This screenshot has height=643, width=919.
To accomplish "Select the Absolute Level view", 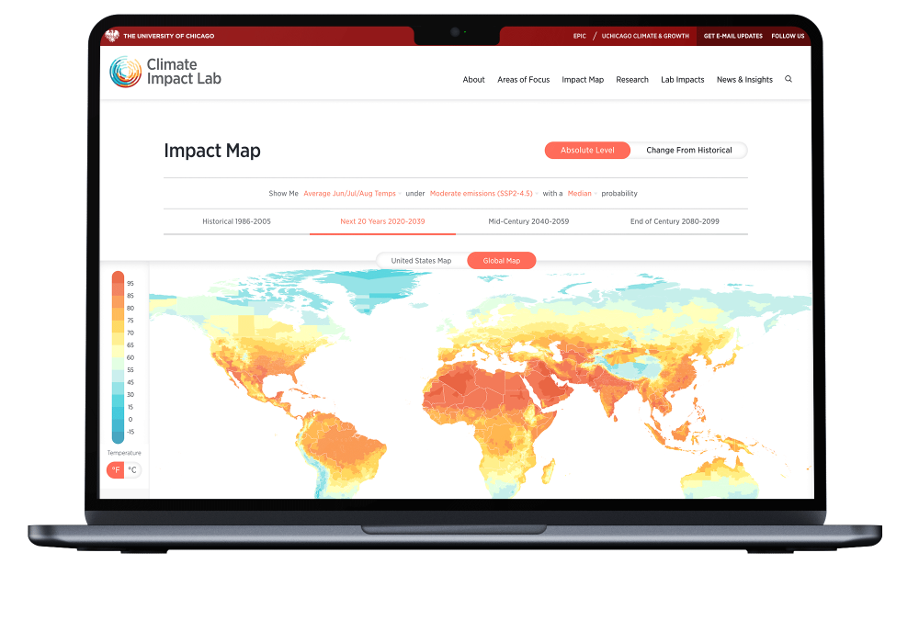I will click(587, 151).
